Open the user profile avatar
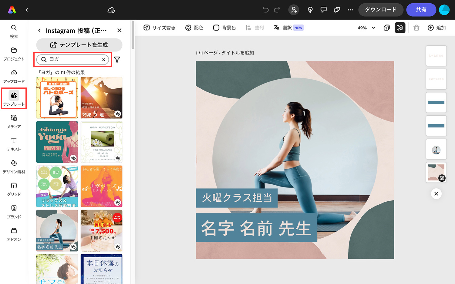The image size is (455, 284). pyautogui.click(x=444, y=10)
